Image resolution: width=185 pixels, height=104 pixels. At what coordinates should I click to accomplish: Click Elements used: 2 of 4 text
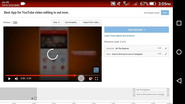coord(115,42)
